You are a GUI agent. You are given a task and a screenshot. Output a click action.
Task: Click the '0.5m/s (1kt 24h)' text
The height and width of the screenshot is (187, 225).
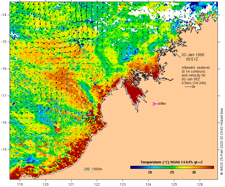click(x=194, y=83)
